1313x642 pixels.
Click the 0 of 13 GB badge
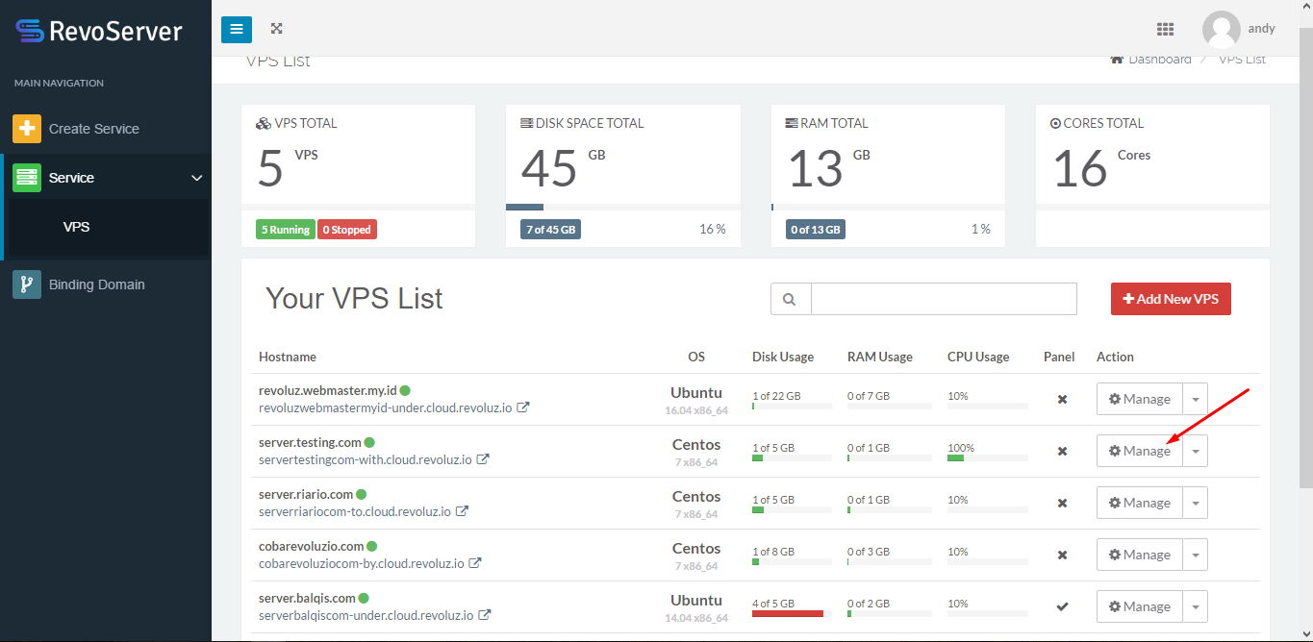tap(816, 230)
